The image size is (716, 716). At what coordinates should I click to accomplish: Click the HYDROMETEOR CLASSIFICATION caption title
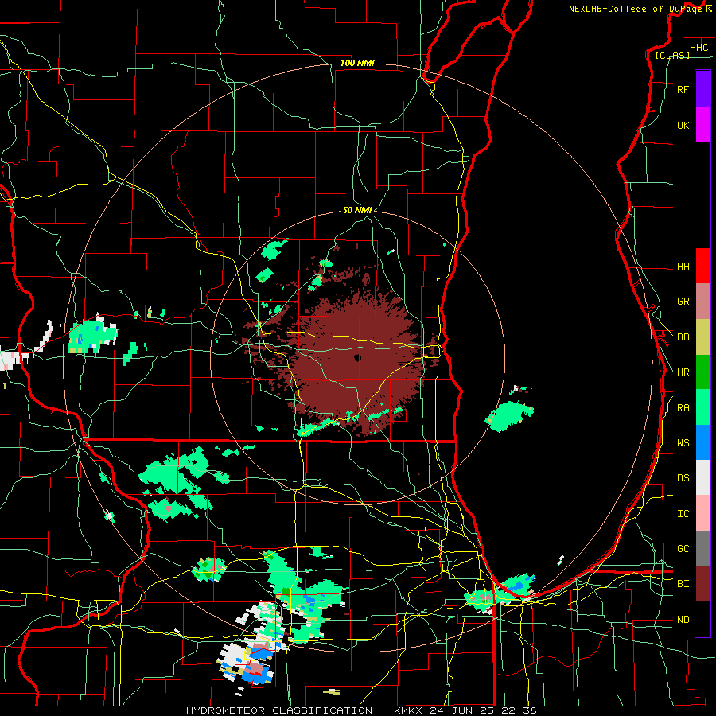[x=279, y=710]
